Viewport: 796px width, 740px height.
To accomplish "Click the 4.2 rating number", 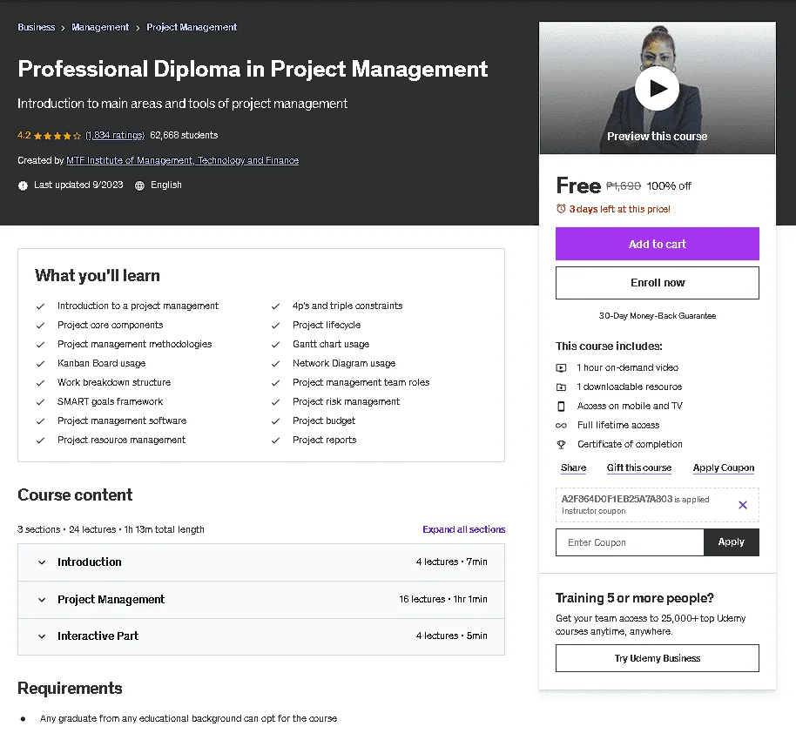I will [x=24, y=136].
